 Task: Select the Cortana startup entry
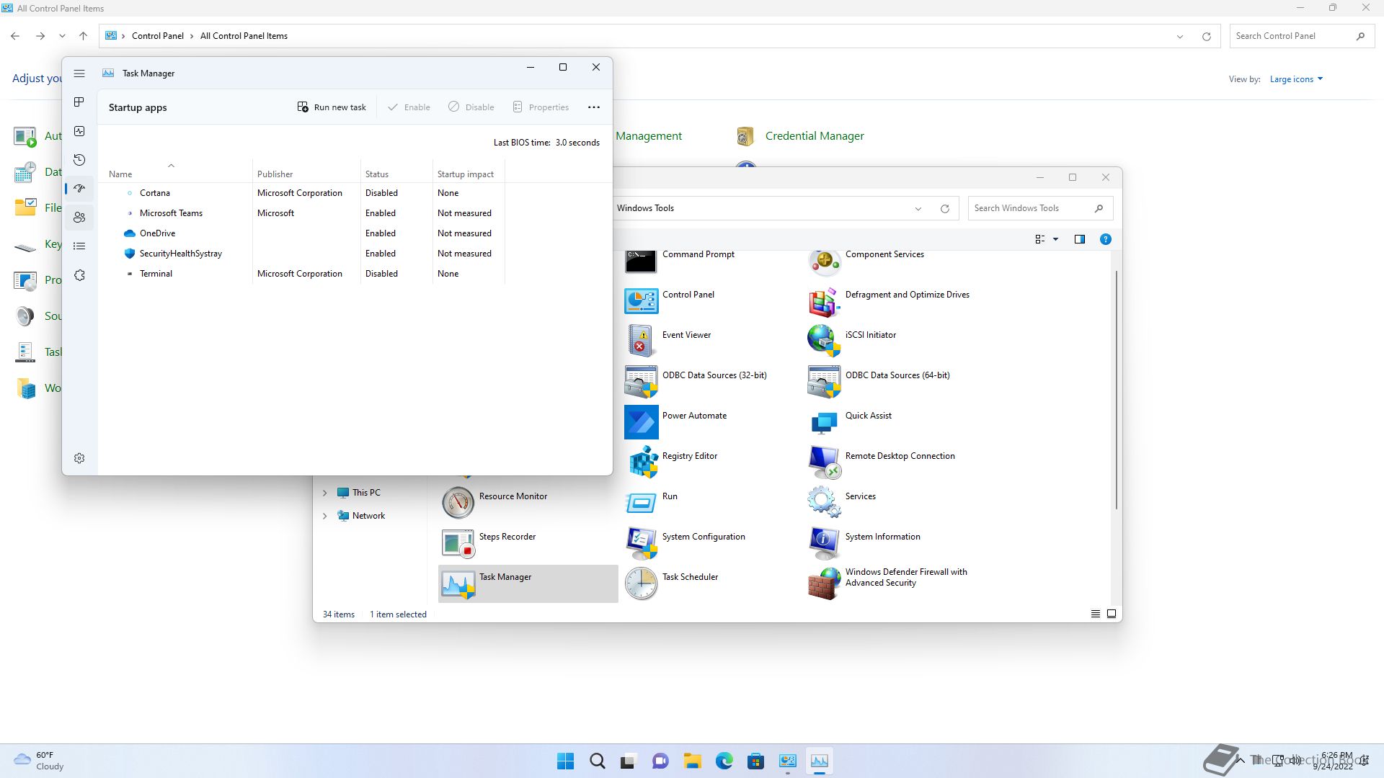click(301, 193)
